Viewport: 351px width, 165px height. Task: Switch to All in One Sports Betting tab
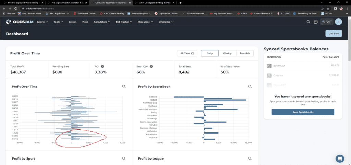click(154, 3)
